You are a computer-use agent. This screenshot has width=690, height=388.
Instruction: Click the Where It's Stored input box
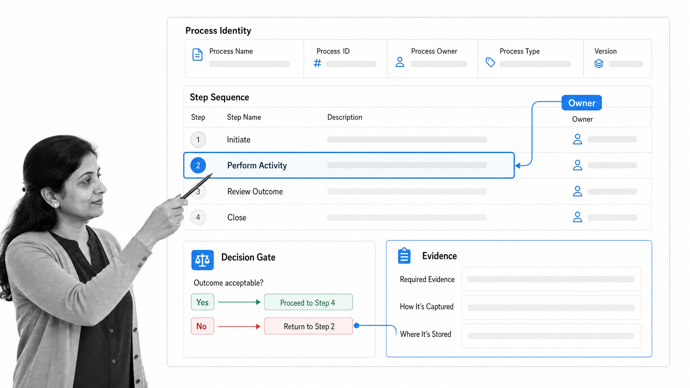point(552,336)
